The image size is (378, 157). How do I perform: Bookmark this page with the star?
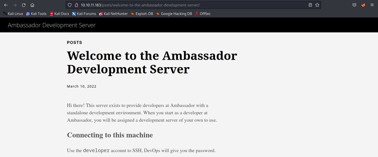pyautogui.click(x=317, y=5)
